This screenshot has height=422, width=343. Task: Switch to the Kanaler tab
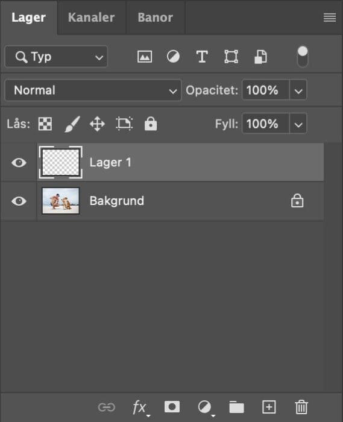tap(91, 17)
